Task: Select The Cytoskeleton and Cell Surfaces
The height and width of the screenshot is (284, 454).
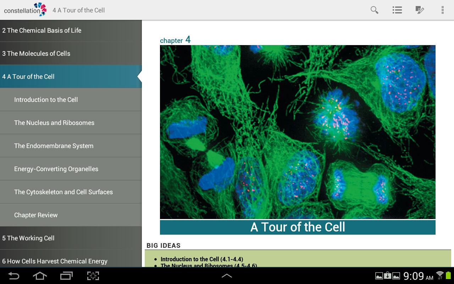Action: [x=71, y=192]
